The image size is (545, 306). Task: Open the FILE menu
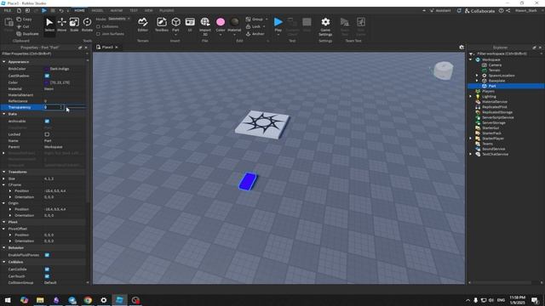8,11
